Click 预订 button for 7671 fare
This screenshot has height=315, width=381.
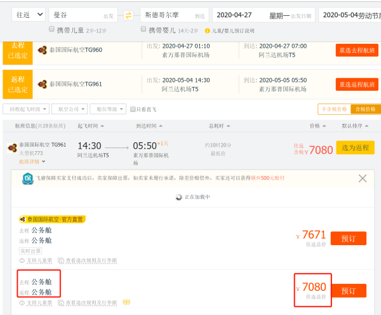pyautogui.click(x=349, y=238)
